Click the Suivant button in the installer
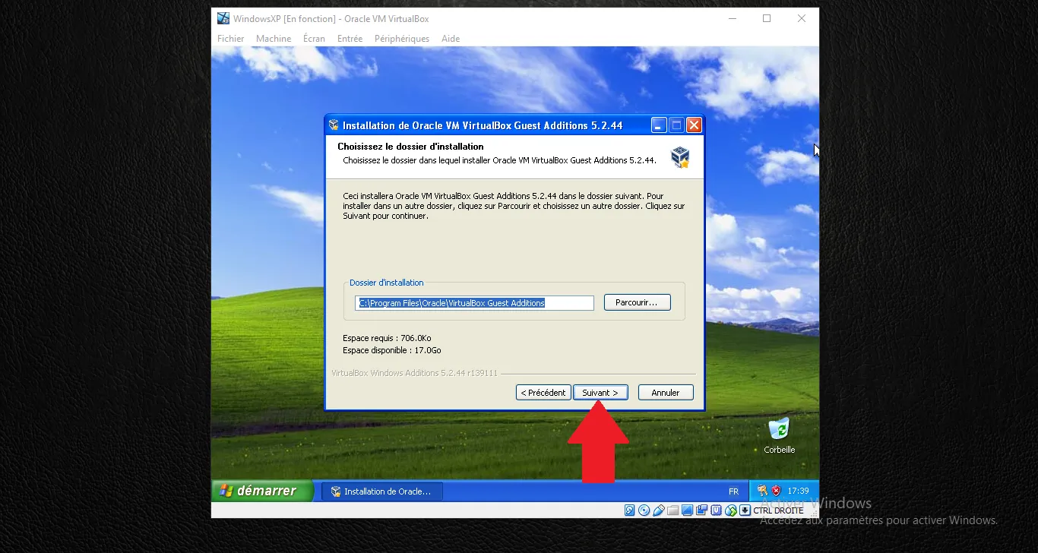1038x553 pixels. pyautogui.click(x=600, y=392)
